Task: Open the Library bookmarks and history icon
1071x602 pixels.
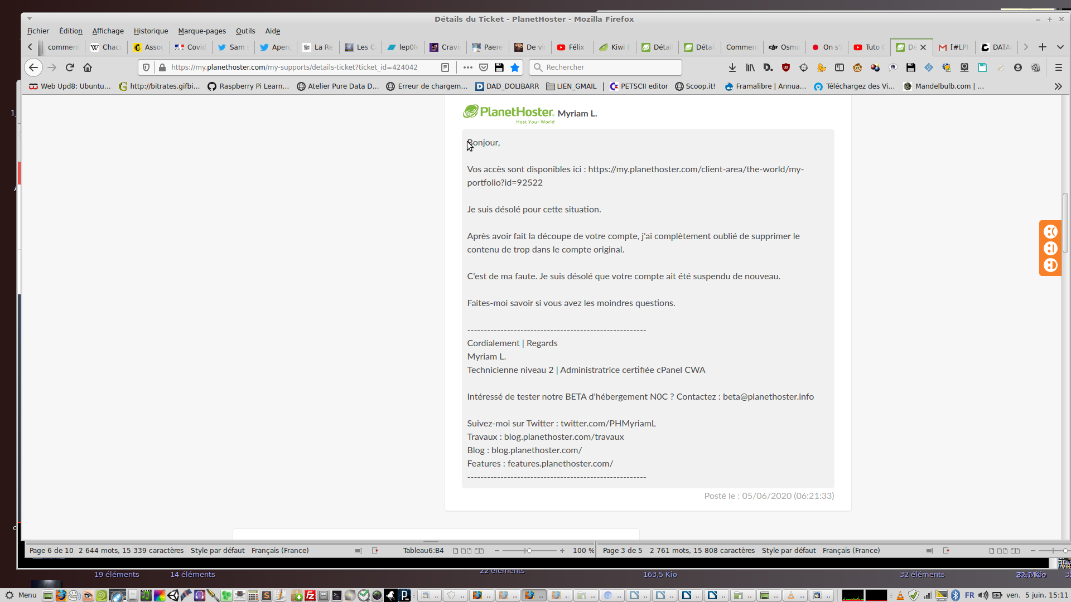Action: (x=750, y=67)
